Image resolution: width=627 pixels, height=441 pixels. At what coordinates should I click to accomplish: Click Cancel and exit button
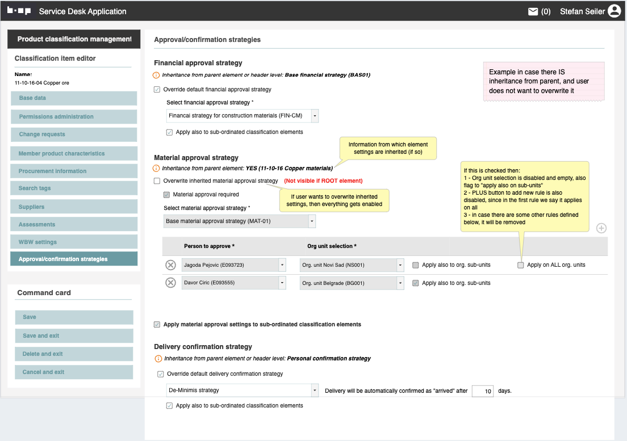tap(74, 372)
